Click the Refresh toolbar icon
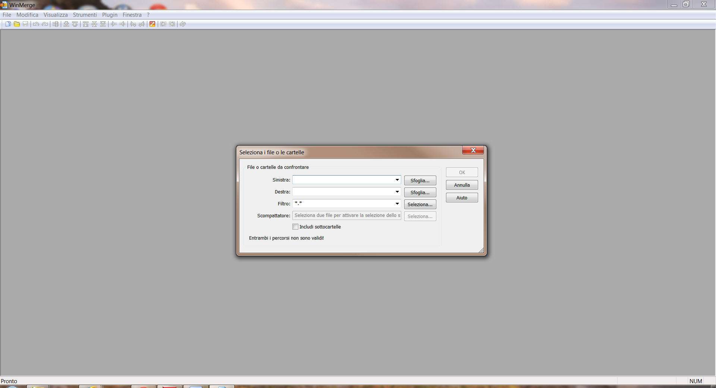 point(183,24)
